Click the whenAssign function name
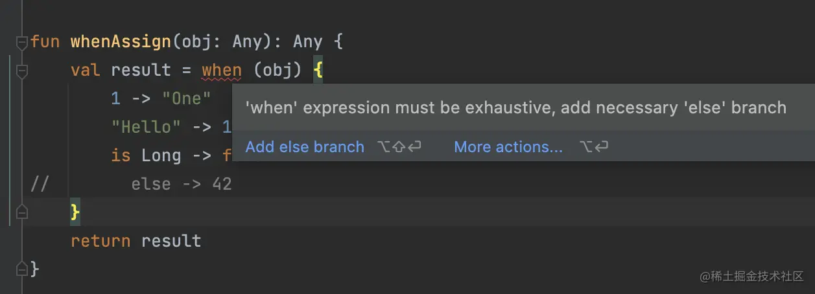The width and height of the screenshot is (815, 294). pyautogui.click(x=121, y=42)
